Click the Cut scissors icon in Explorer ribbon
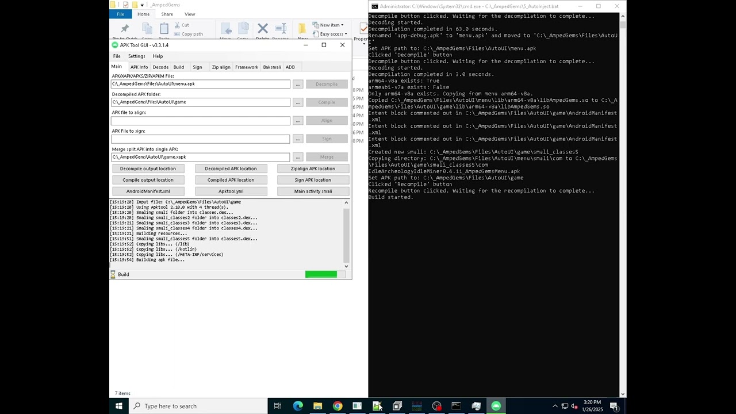This screenshot has height=414, width=736. click(x=177, y=25)
